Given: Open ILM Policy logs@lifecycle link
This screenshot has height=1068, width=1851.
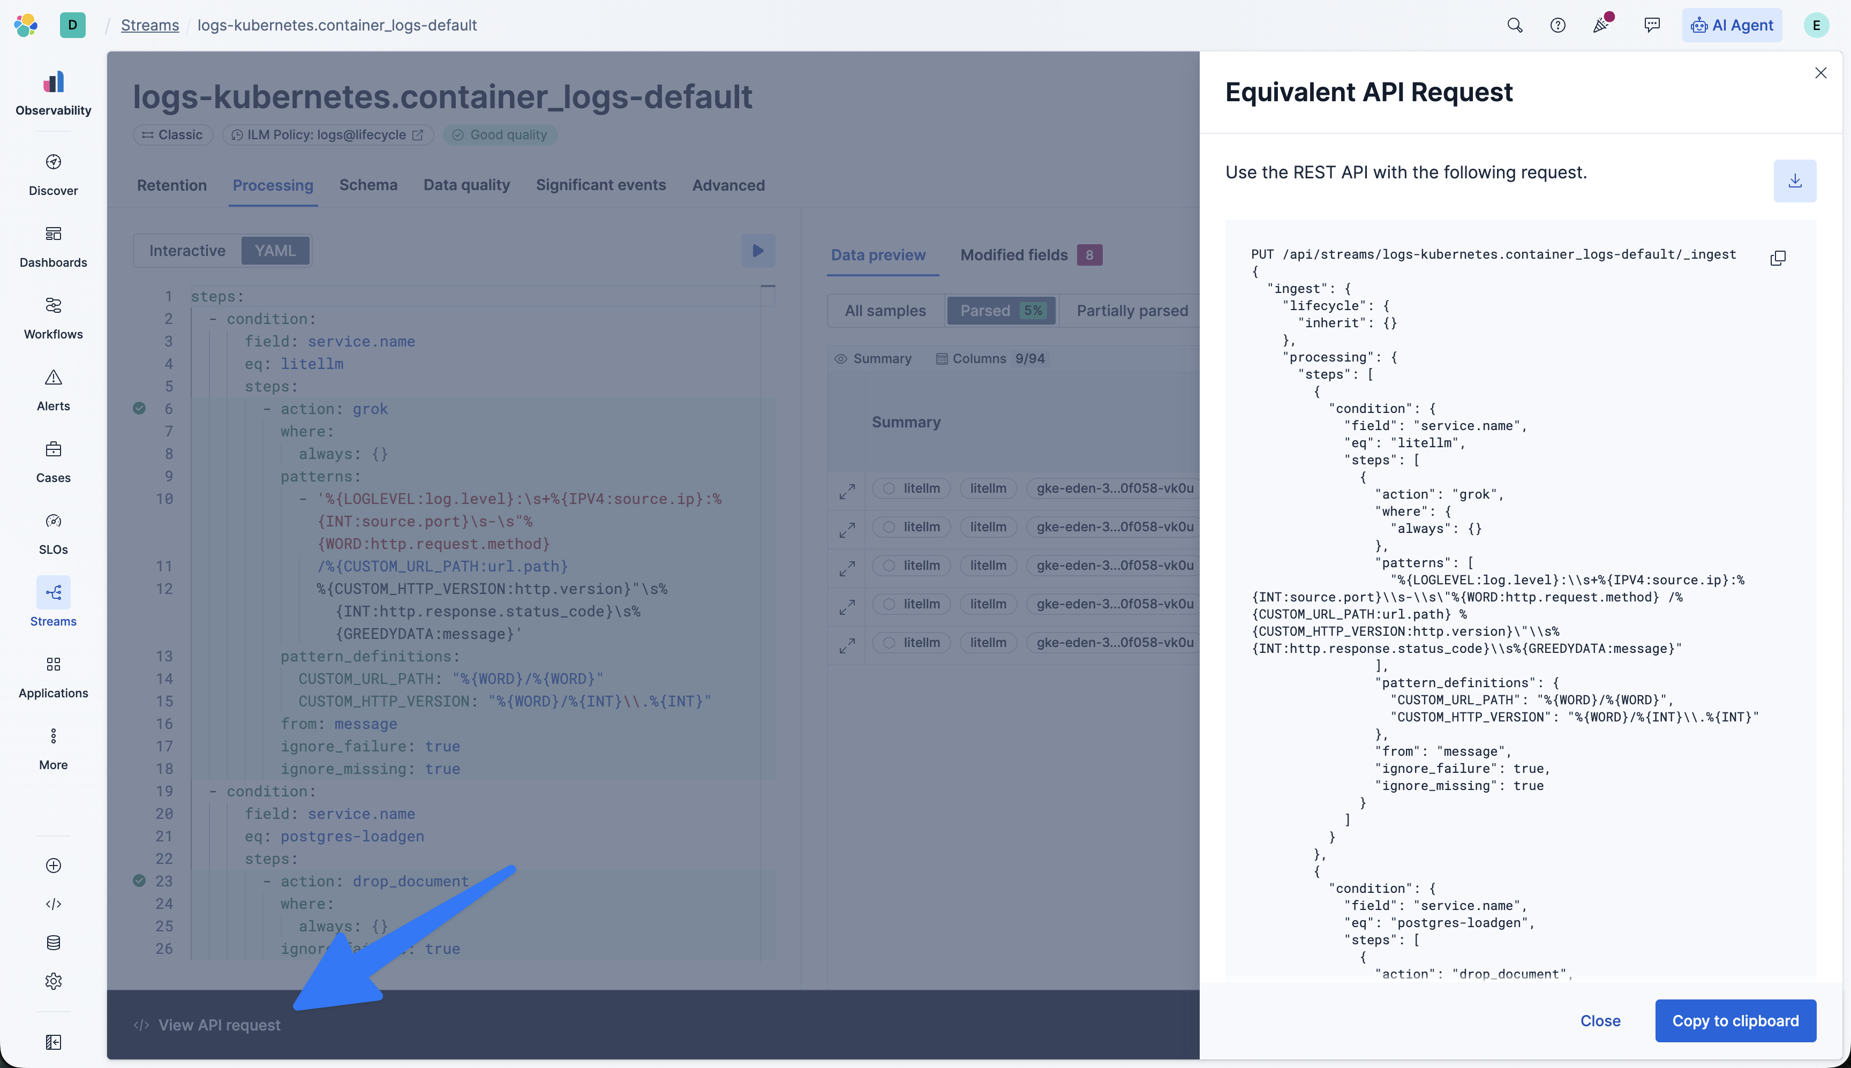Looking at the screenshot, I should (x=327, y=135).
